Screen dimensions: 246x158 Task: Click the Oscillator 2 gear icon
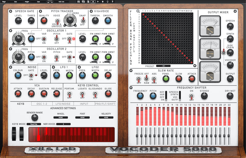point(11,49)
